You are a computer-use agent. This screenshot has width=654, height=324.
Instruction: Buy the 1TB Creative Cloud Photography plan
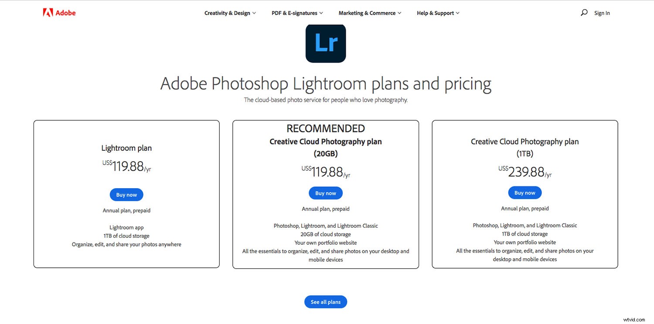click(525, 192)
